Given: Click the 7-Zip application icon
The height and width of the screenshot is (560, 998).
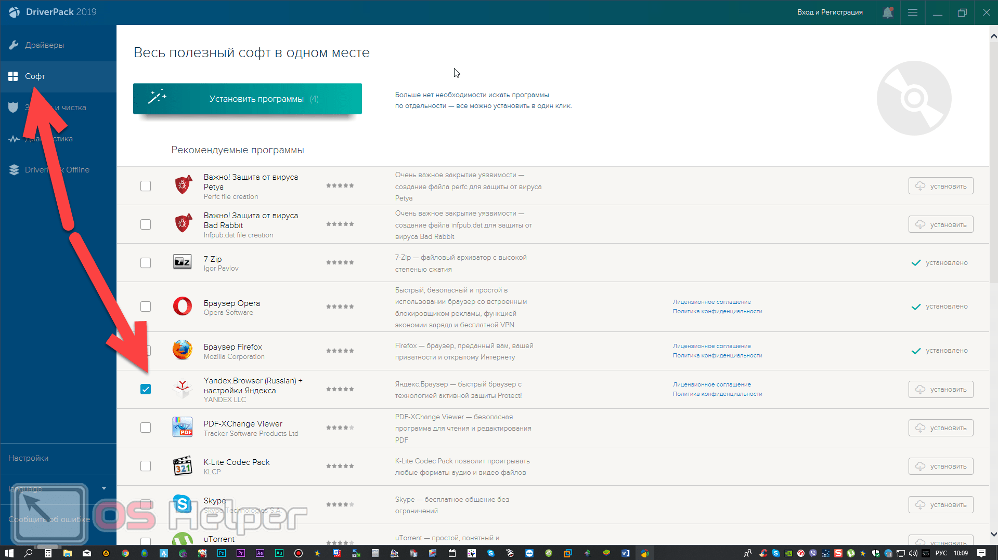Looking at the screenshot, I should pos(182,262).
